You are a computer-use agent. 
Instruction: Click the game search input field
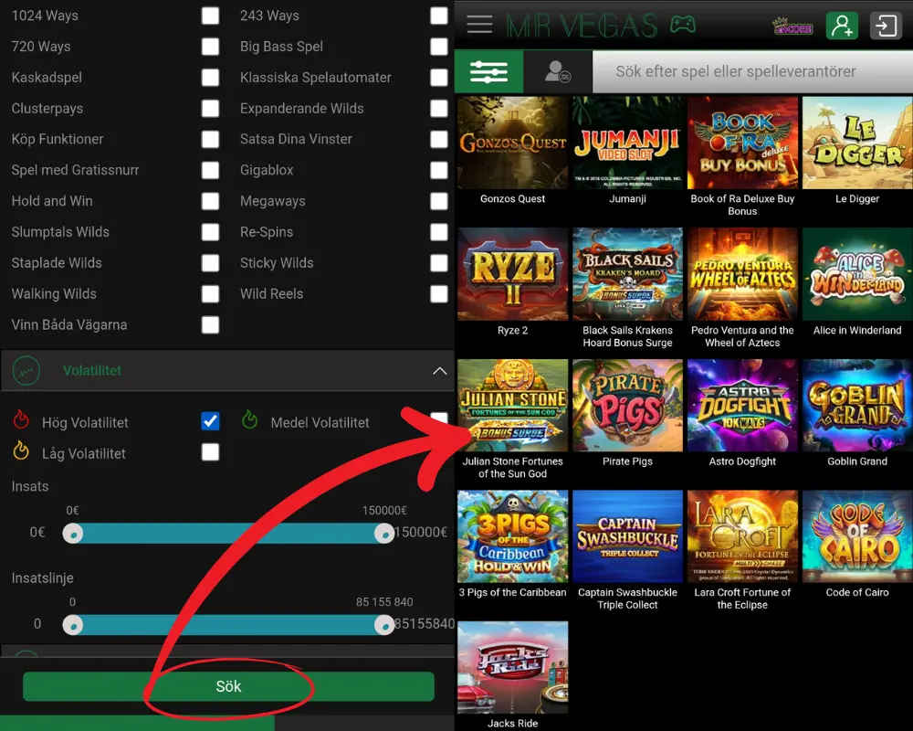tap(752, 71)
